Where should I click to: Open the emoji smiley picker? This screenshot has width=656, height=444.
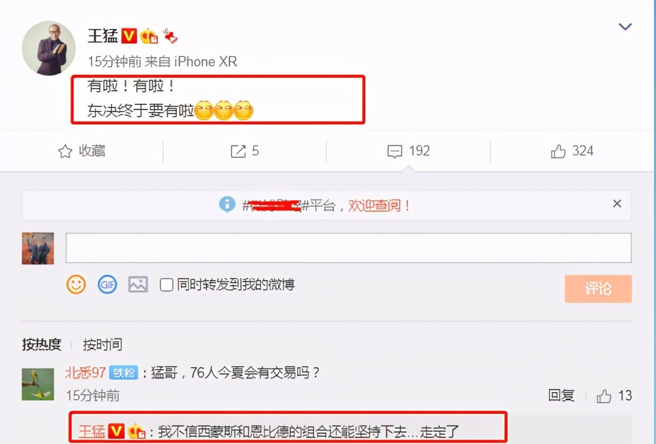(76, 285)
